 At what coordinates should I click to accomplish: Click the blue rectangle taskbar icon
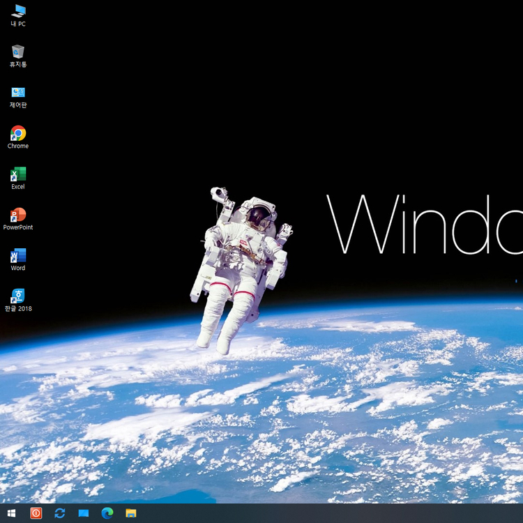coord(84,513)
